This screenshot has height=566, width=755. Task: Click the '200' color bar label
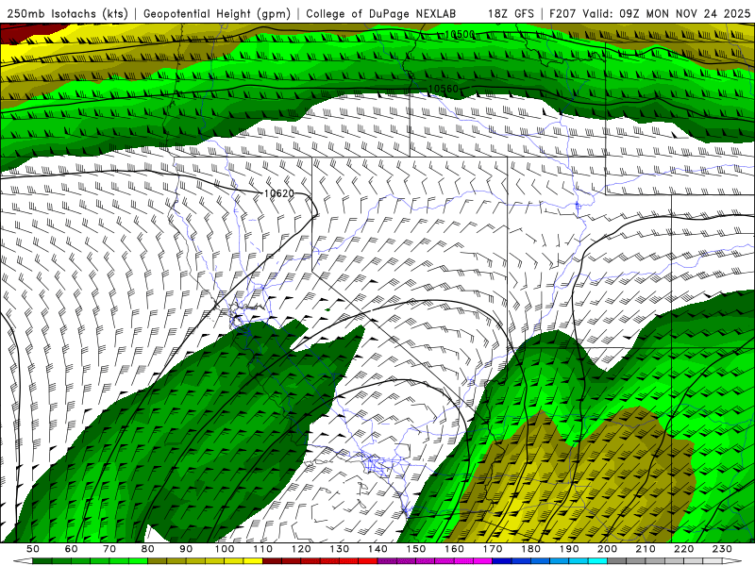tap(608, 549)
